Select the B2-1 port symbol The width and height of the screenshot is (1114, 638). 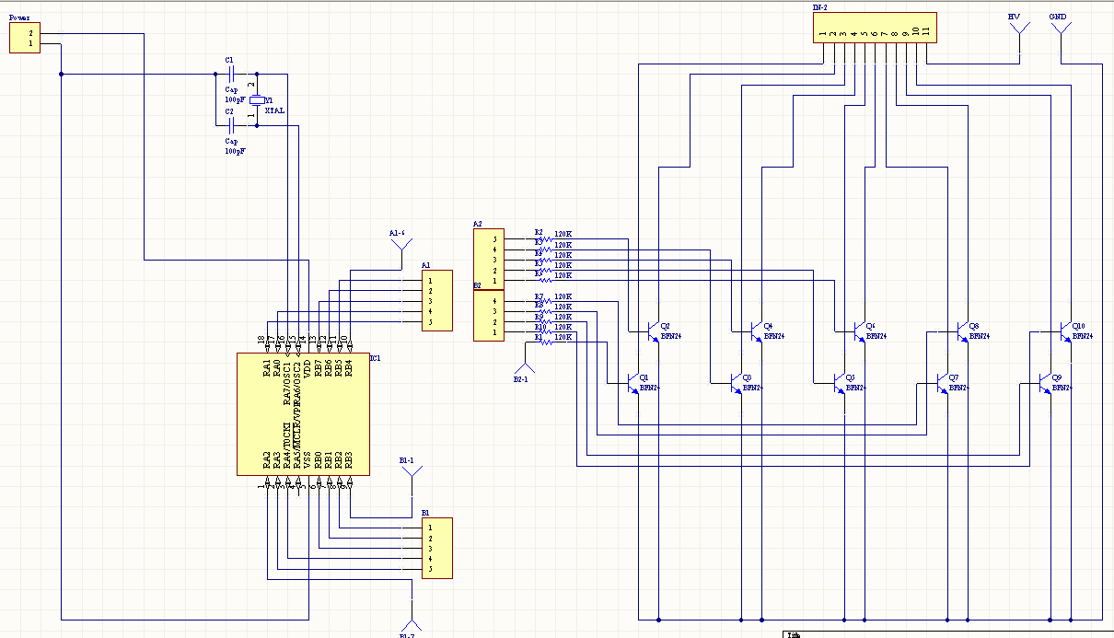point(525,368)
